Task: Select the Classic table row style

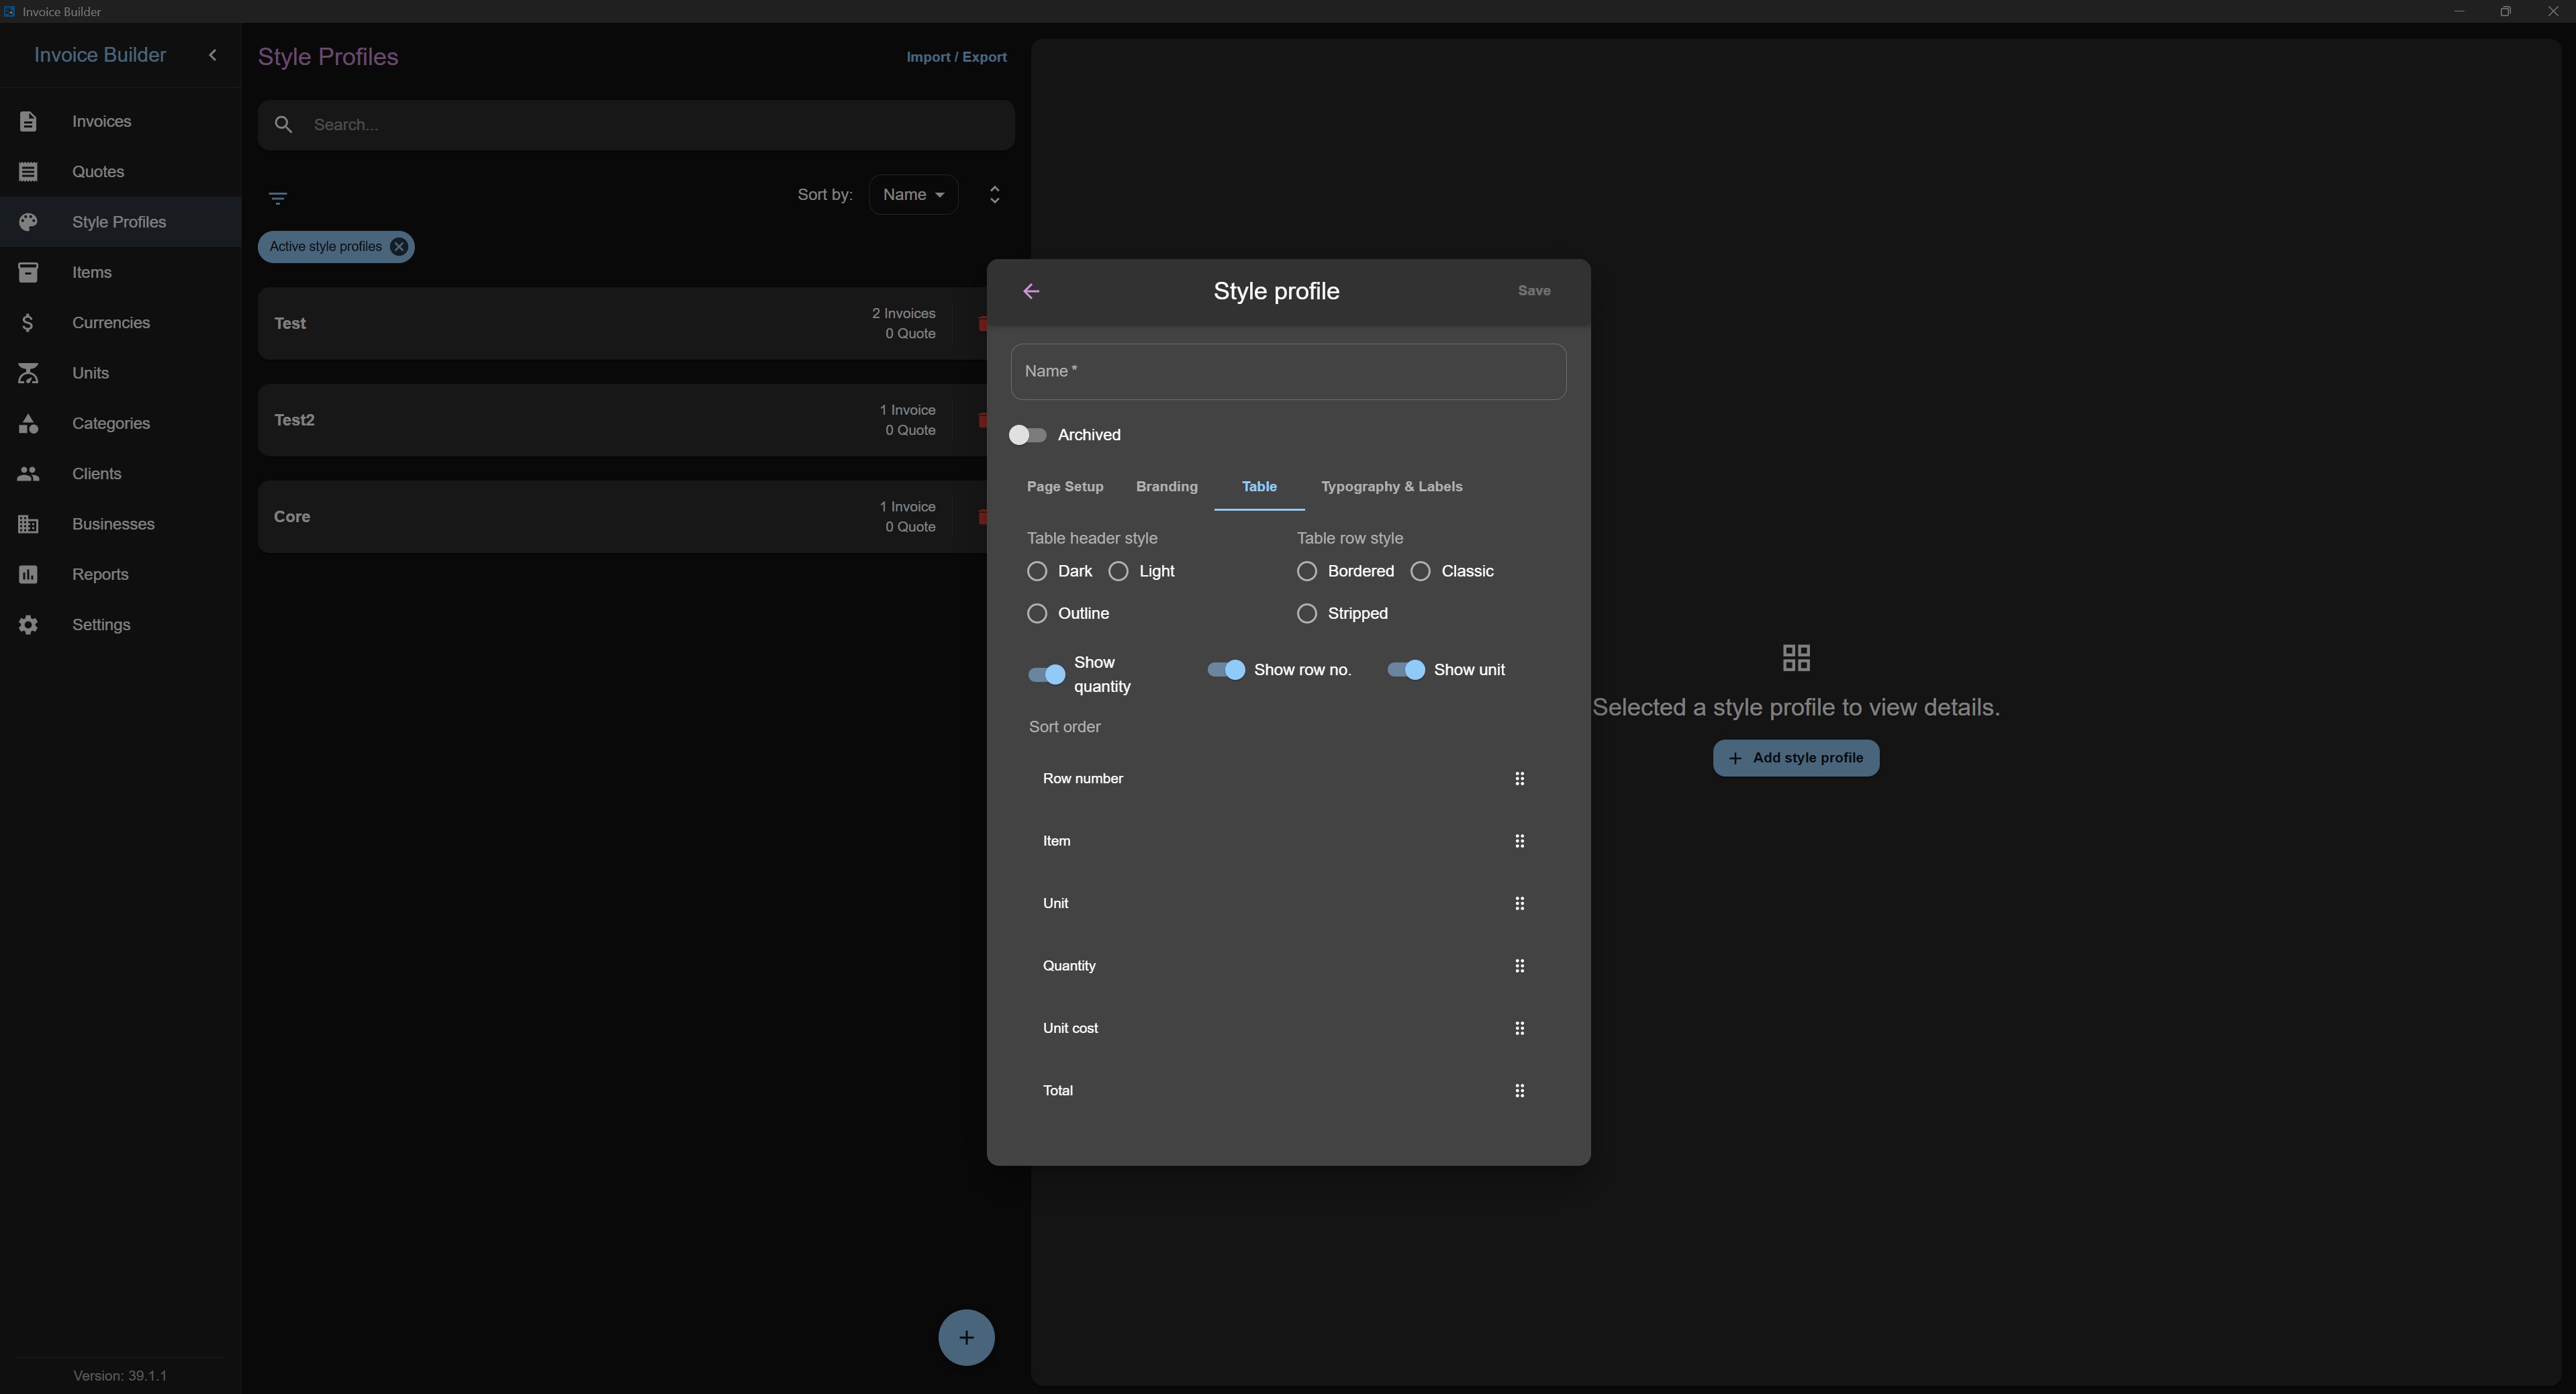Action: click(1420, 571)
